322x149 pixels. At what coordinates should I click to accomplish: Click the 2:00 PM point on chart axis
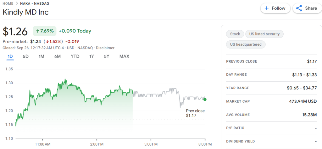tap(97, 144)
